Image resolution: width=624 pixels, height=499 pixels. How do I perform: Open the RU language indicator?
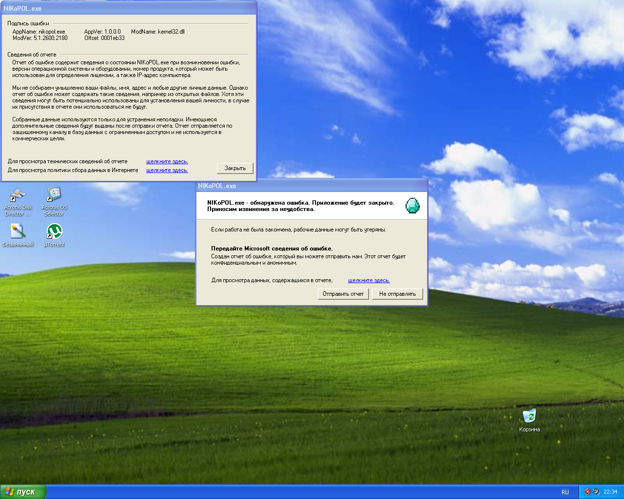(x=565, y=492)
